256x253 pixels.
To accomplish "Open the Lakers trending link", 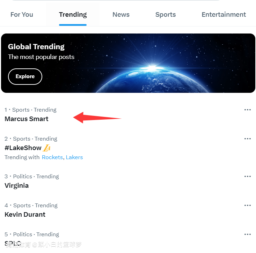I will pos(74,157).
